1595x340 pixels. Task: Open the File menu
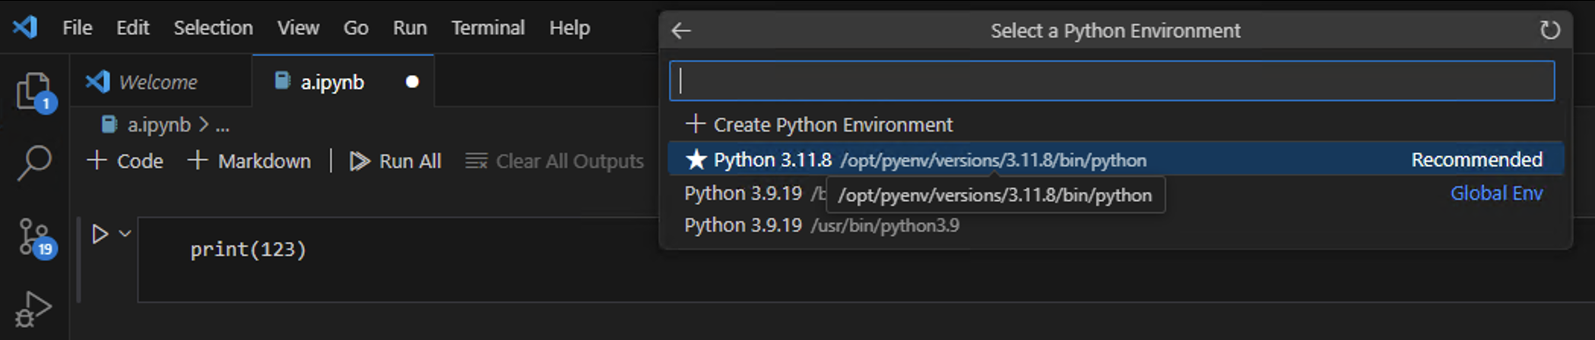coord(77,28)
